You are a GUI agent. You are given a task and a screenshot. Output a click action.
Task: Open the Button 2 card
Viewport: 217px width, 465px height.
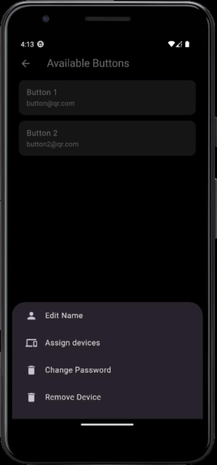(x=107, y=138)
